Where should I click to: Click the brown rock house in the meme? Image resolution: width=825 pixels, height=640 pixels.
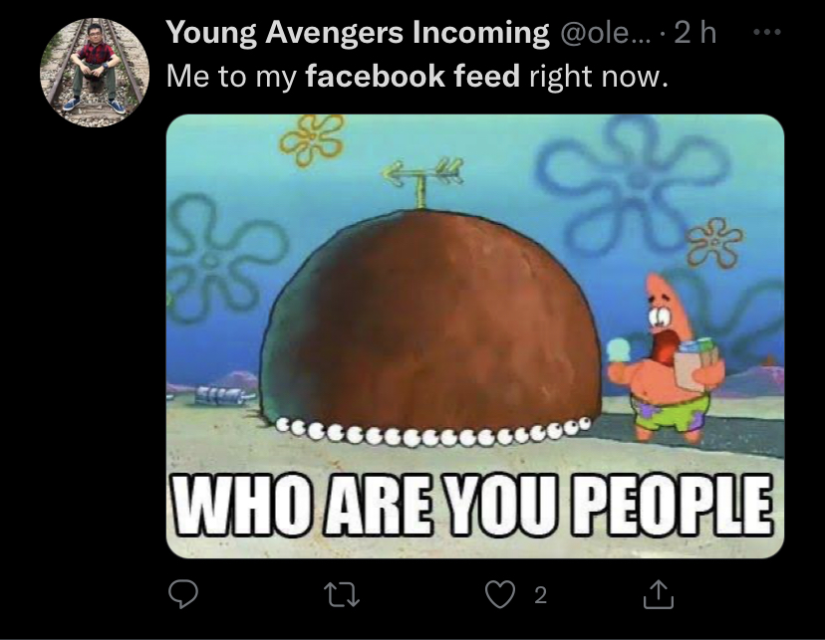pyautogui.click(x=428, y=319)
